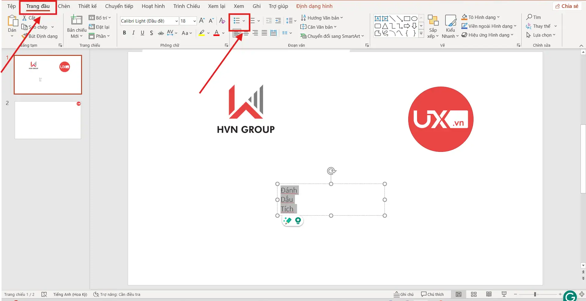Align the text to the right

click(255, 33)
